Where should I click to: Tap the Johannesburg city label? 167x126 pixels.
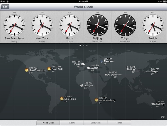(x=107, y=100)
